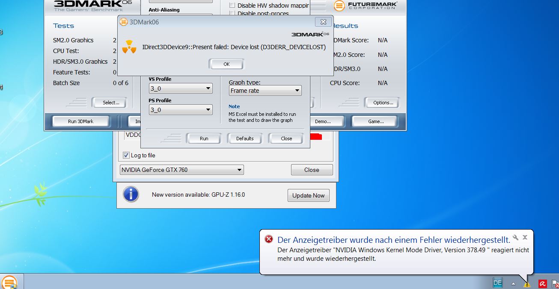The image size is (559, 289).
Task: Click the Run 3DMark button
Action: click(81, 121)
